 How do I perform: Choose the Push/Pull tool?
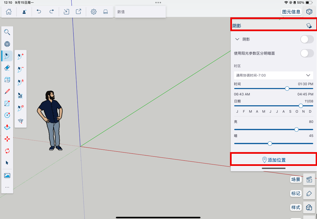pos(7,127)
